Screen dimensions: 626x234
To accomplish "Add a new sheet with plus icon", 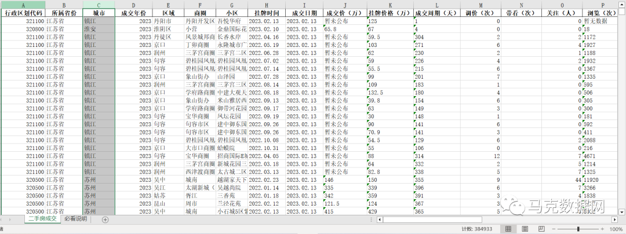I will click(105, 220).
